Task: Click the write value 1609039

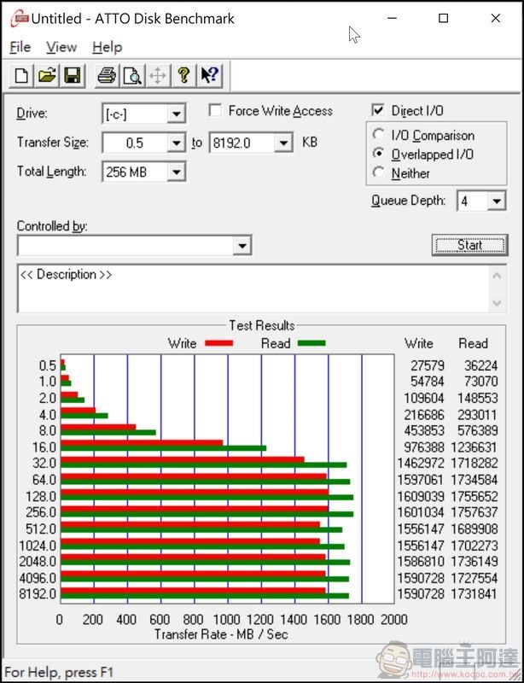Action: coord(421,496)
